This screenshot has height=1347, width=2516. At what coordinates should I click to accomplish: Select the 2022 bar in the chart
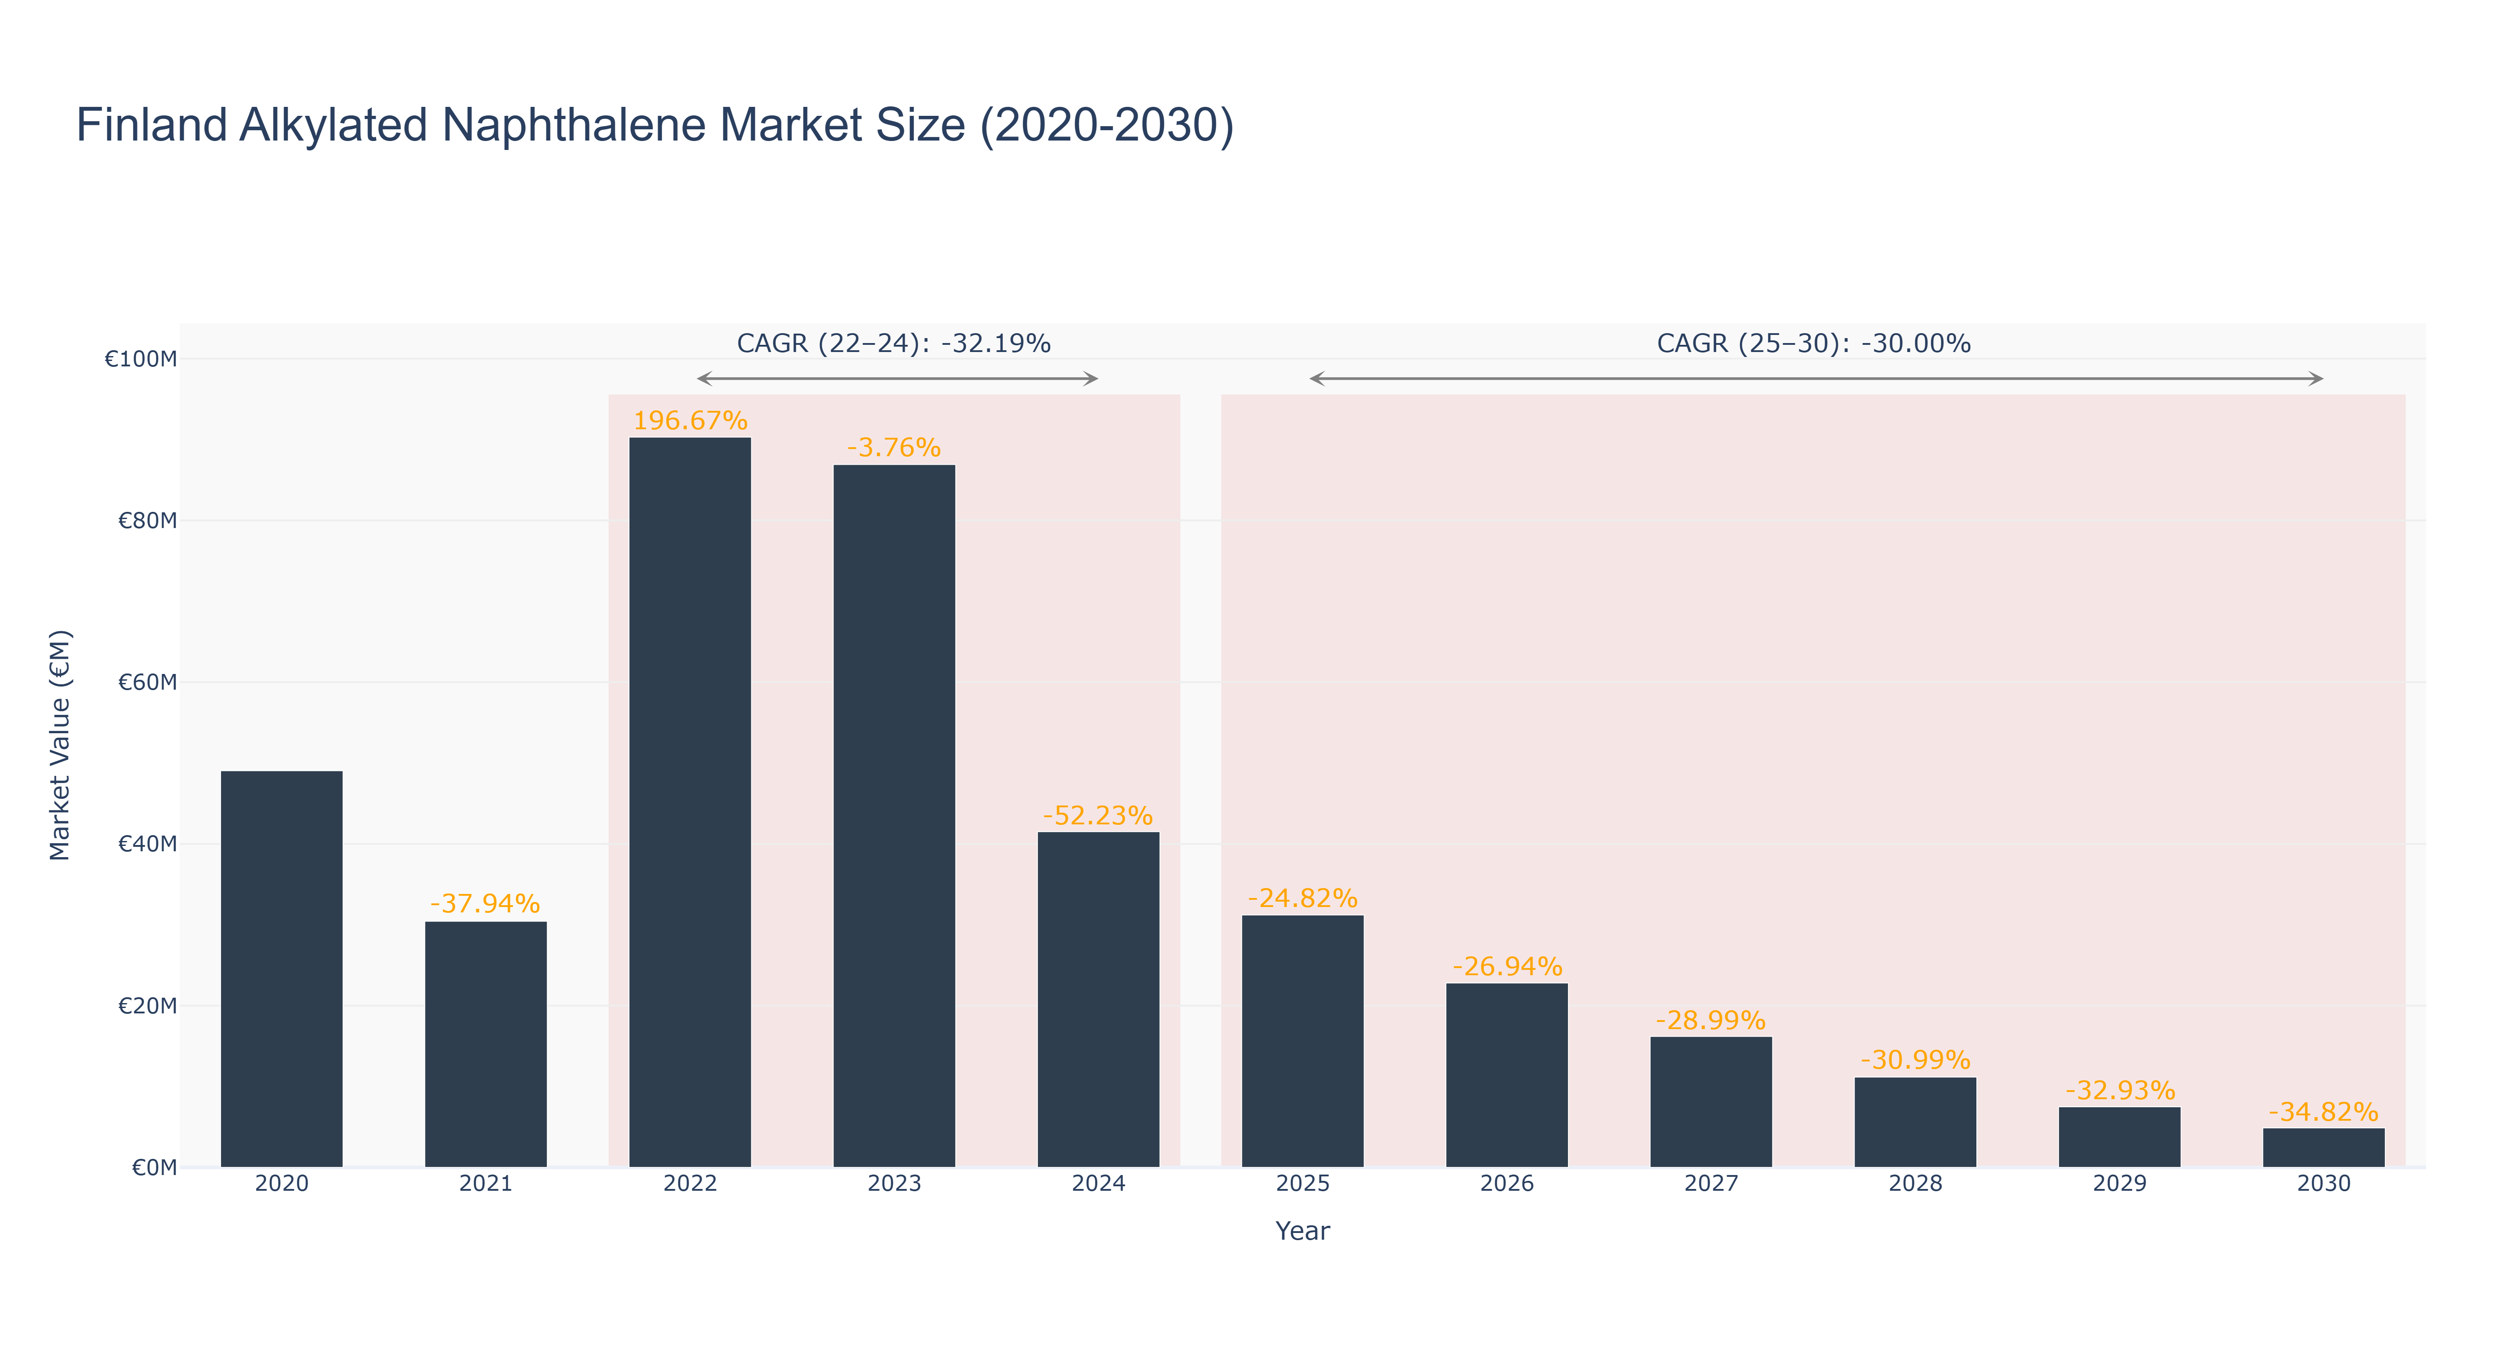click(690, 801)
